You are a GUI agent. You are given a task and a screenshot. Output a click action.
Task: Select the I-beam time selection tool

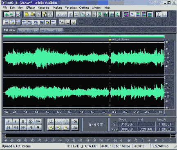coord(159,14)
